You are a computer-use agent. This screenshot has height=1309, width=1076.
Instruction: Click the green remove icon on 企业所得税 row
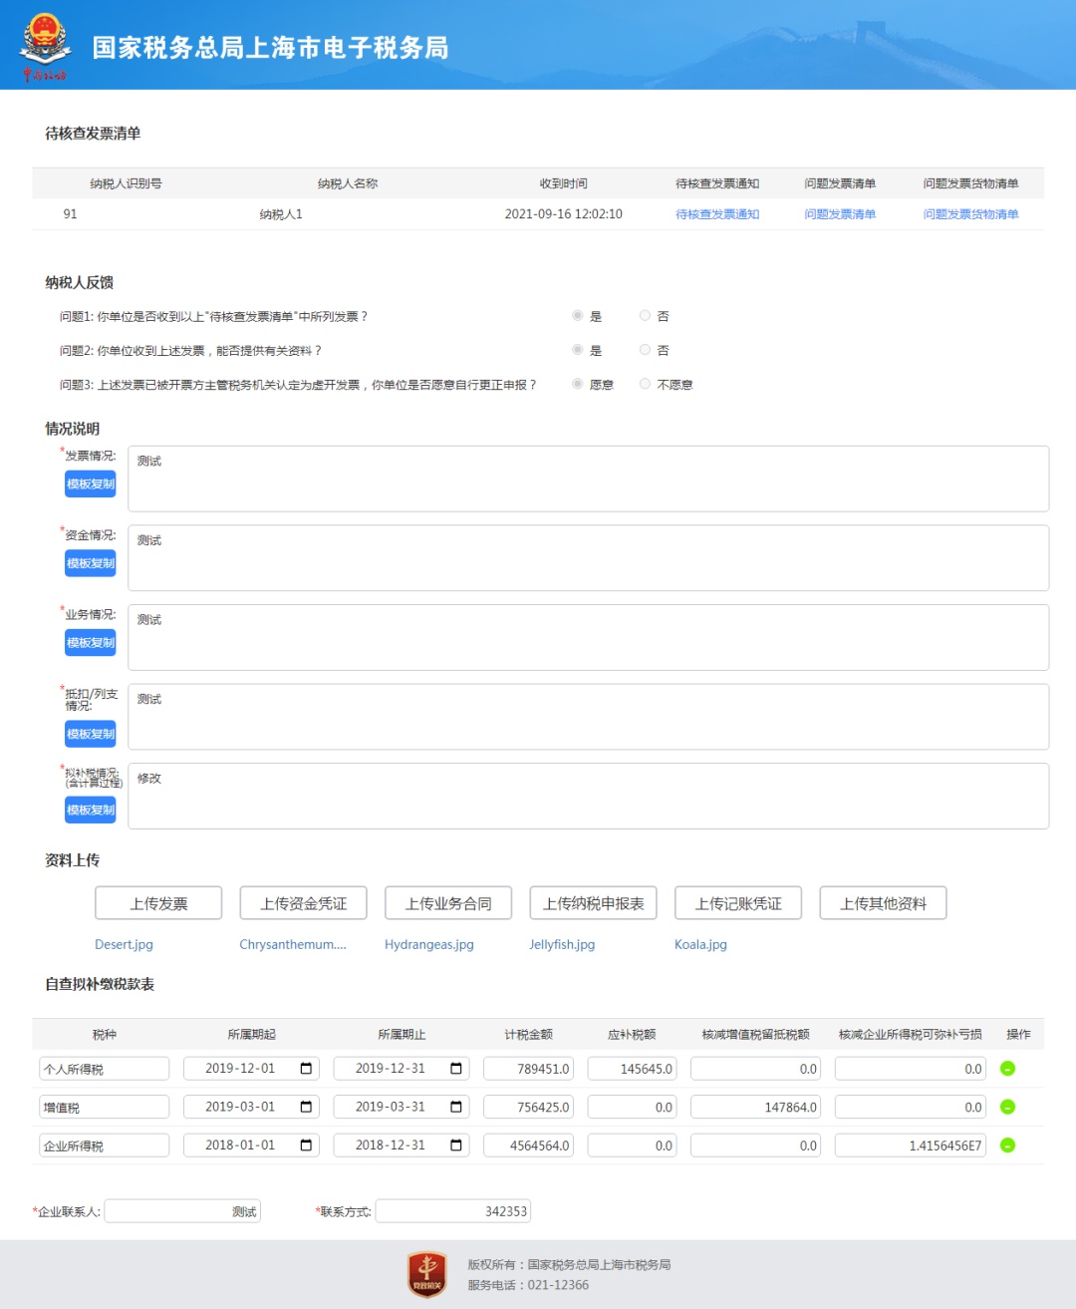[1007, 1145]
